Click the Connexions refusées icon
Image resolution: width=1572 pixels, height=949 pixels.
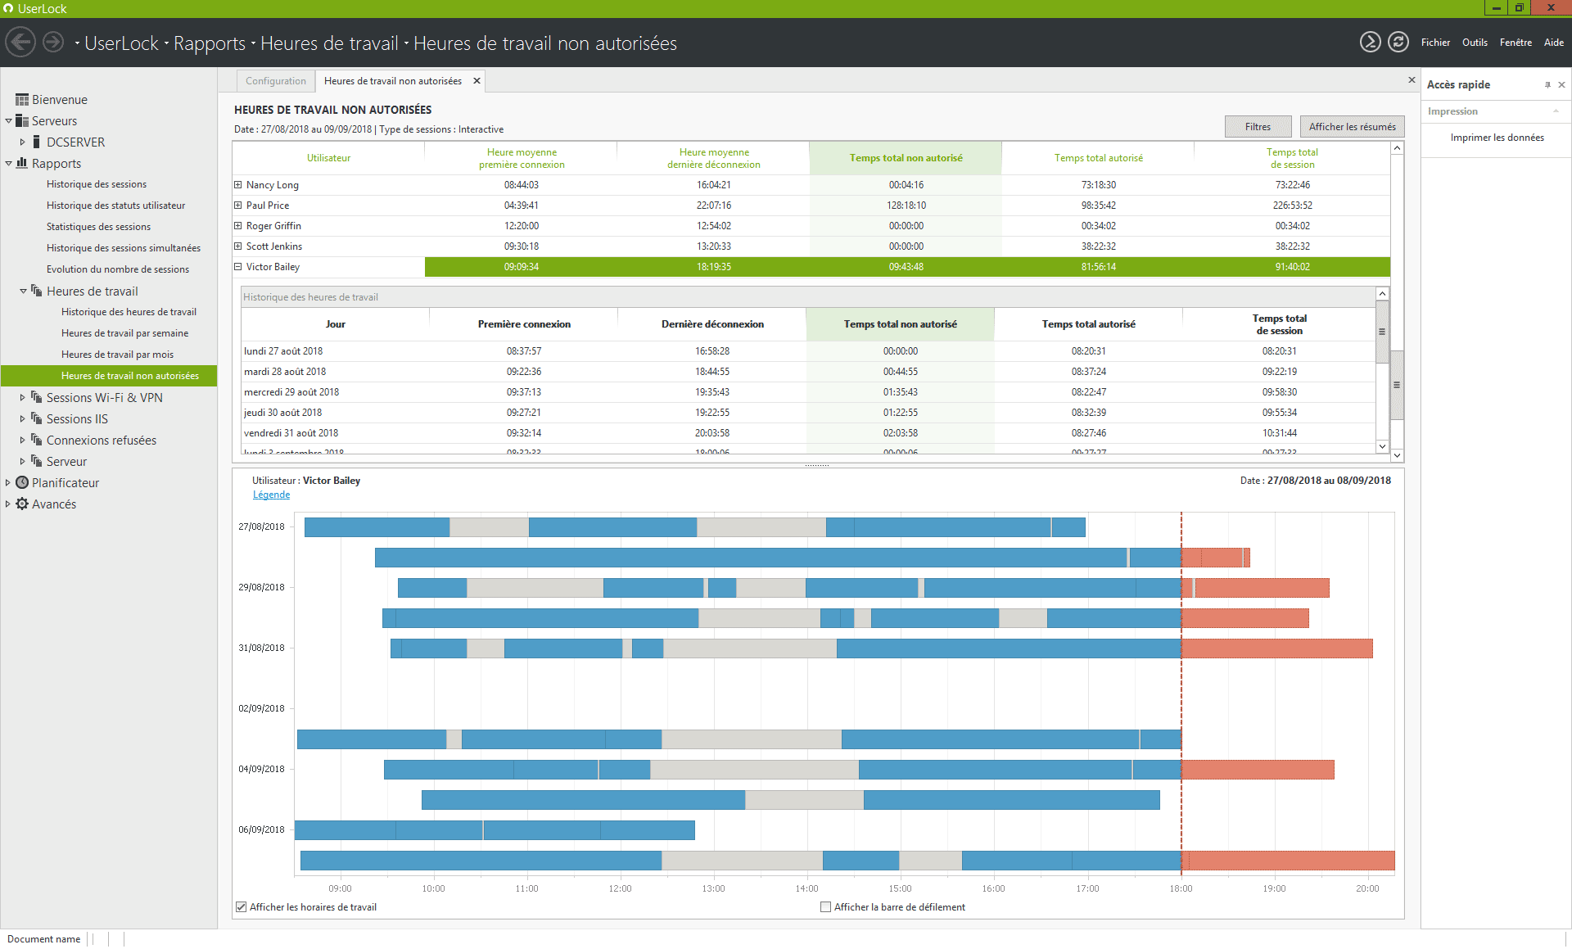[x=37, y=440]
